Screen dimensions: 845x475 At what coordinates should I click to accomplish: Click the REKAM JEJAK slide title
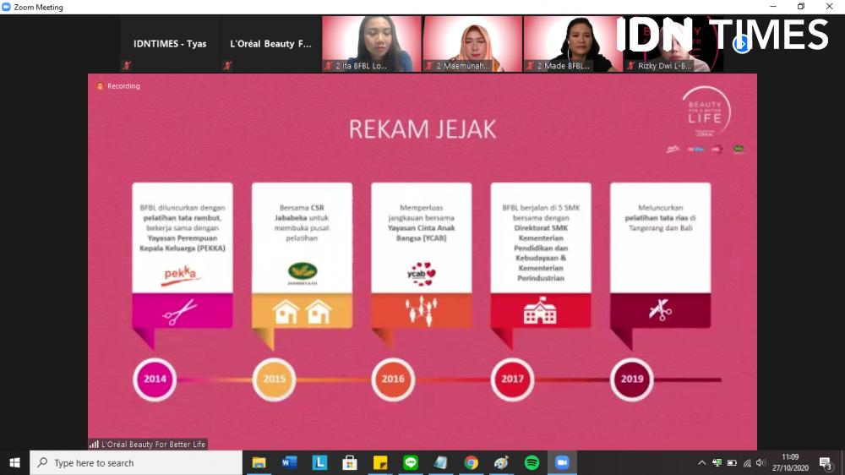click(x=422, y=129)
